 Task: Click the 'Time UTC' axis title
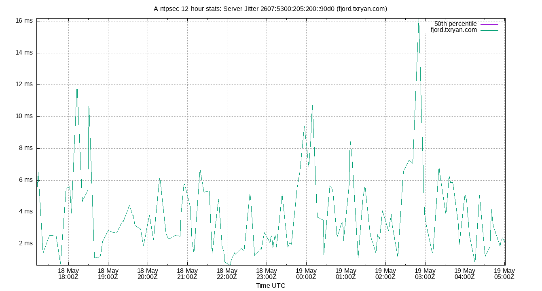click(x=271, y=286)
